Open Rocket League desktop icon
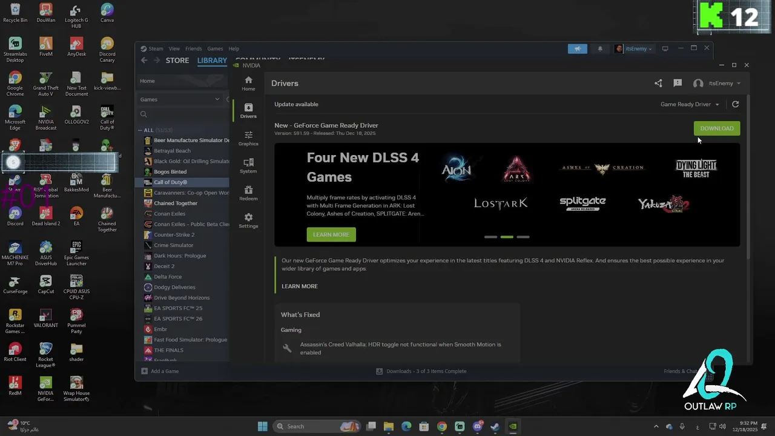This screenshot has height=436, width=775. click(x=45, y=355)
